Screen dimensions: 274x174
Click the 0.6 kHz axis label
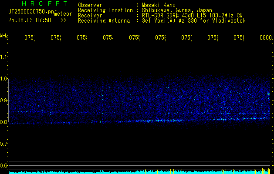coord(4,165)
